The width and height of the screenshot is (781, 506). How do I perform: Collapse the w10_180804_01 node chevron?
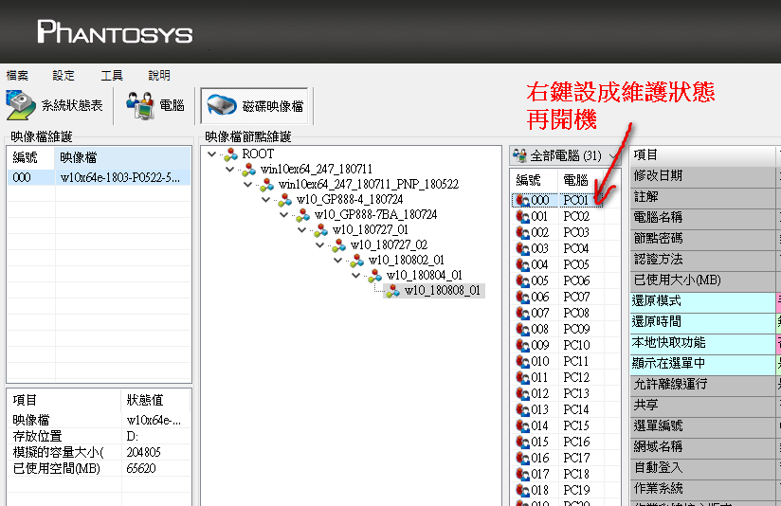coord(355,275)
